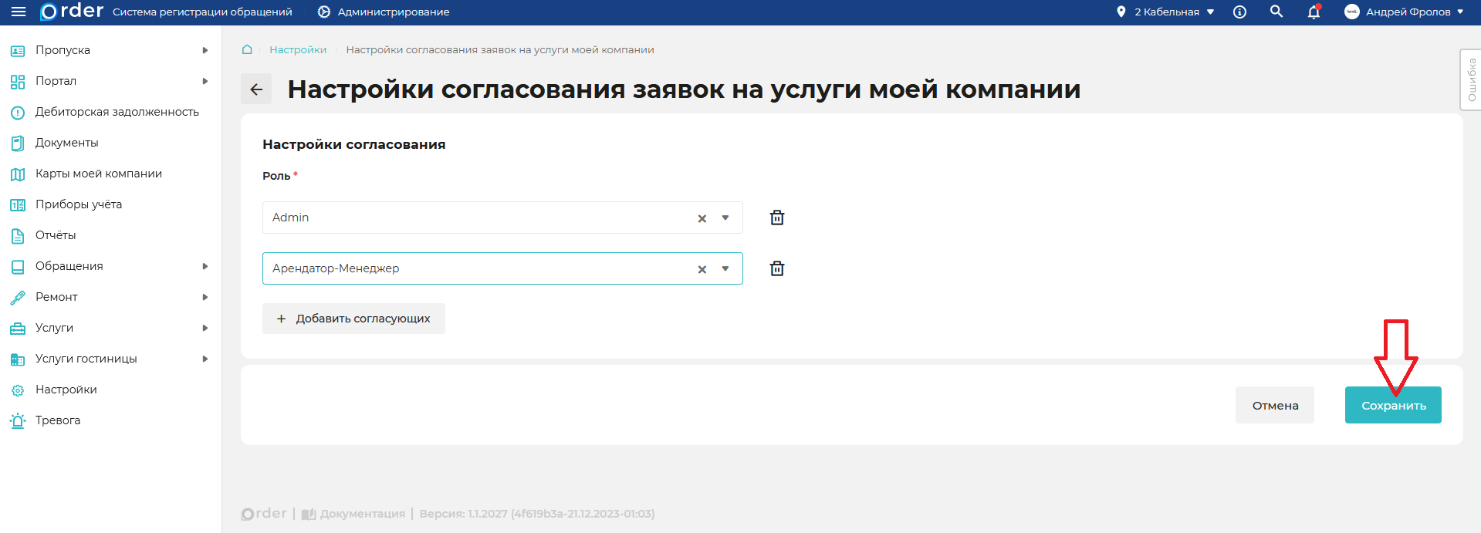
Task: Open the Admin role dropdown arrow
Action: point(725,218)
